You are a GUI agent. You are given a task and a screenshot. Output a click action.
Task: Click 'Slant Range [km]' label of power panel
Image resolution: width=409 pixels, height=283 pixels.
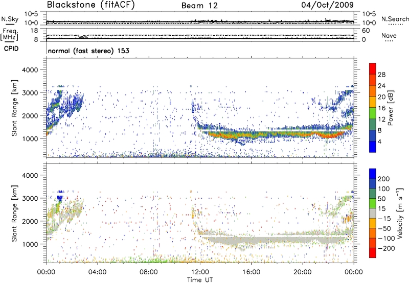coord(14,108)
